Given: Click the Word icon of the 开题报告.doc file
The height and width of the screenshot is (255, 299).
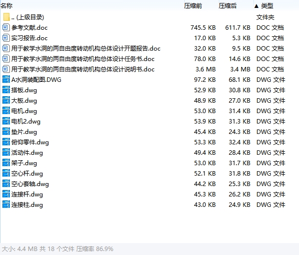Looking at the screenshot, I should coord(6,48).
